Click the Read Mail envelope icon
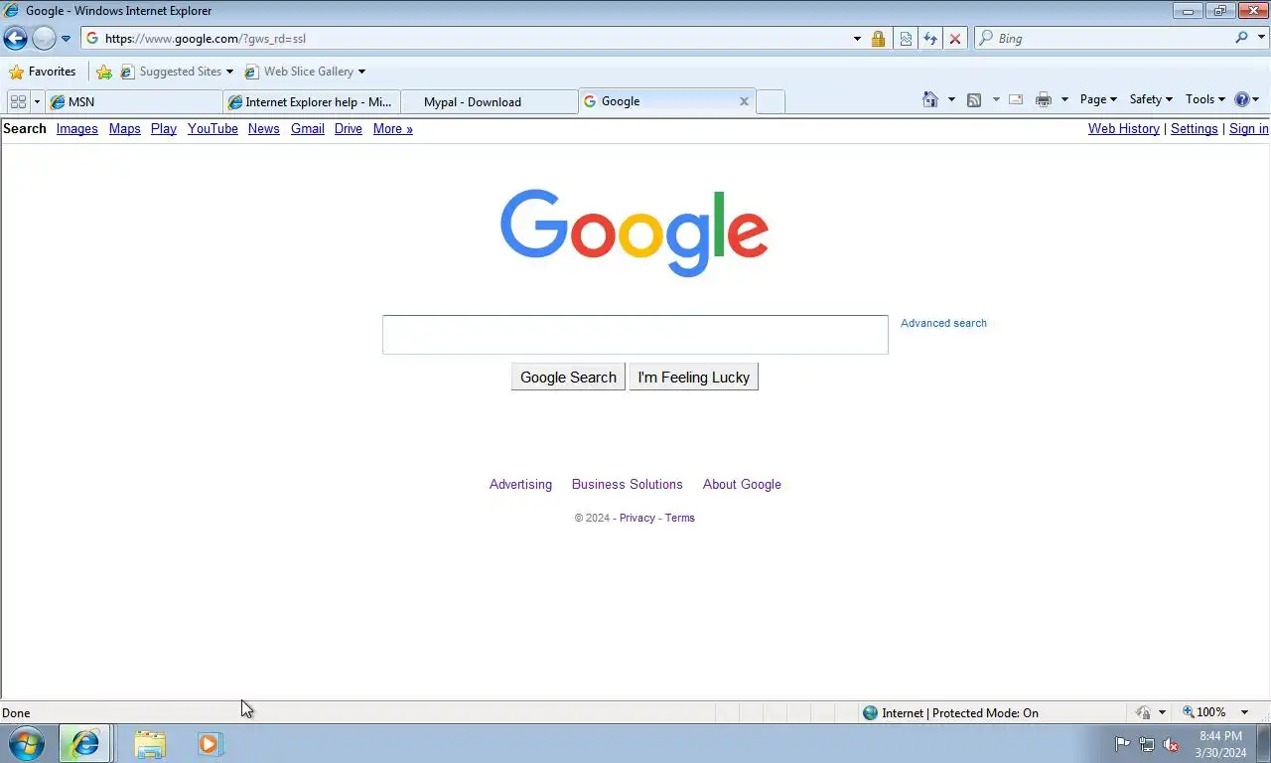This screenshot has width=1271, height=763. [x=1016, y=99]
